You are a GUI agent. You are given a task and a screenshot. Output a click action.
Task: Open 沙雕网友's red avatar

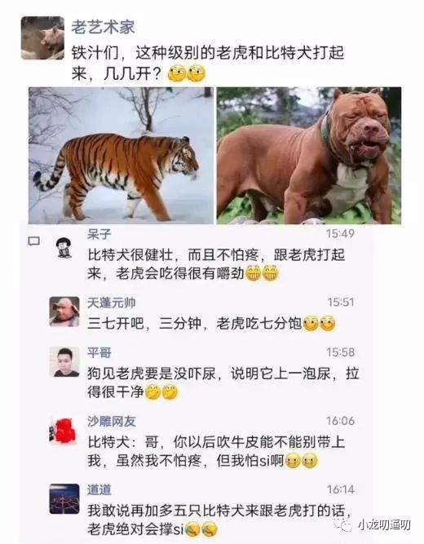pos(63,431)
